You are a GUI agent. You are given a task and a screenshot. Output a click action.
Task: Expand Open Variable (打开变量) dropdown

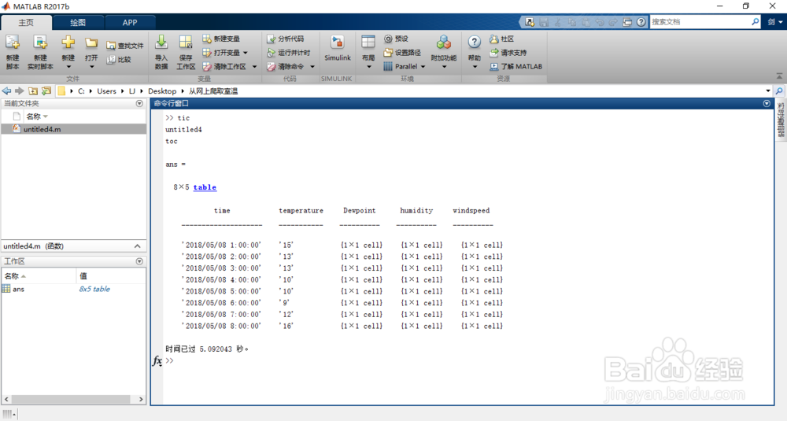click(x=246, y=53)
